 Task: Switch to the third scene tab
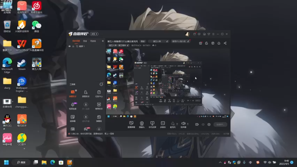point(93,41)
